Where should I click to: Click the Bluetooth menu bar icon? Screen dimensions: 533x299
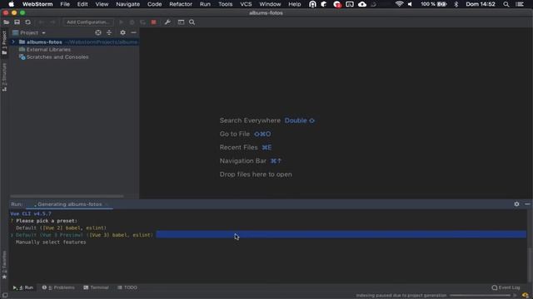pyautogui.click(x=456, y=4)
